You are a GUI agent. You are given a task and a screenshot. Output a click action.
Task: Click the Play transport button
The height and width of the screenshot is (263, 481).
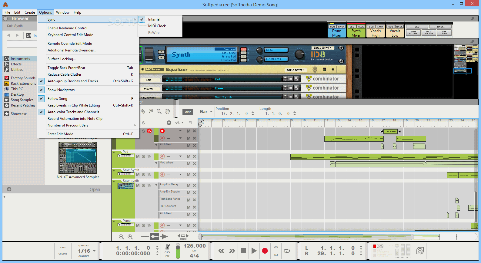[x=254, y=251]
